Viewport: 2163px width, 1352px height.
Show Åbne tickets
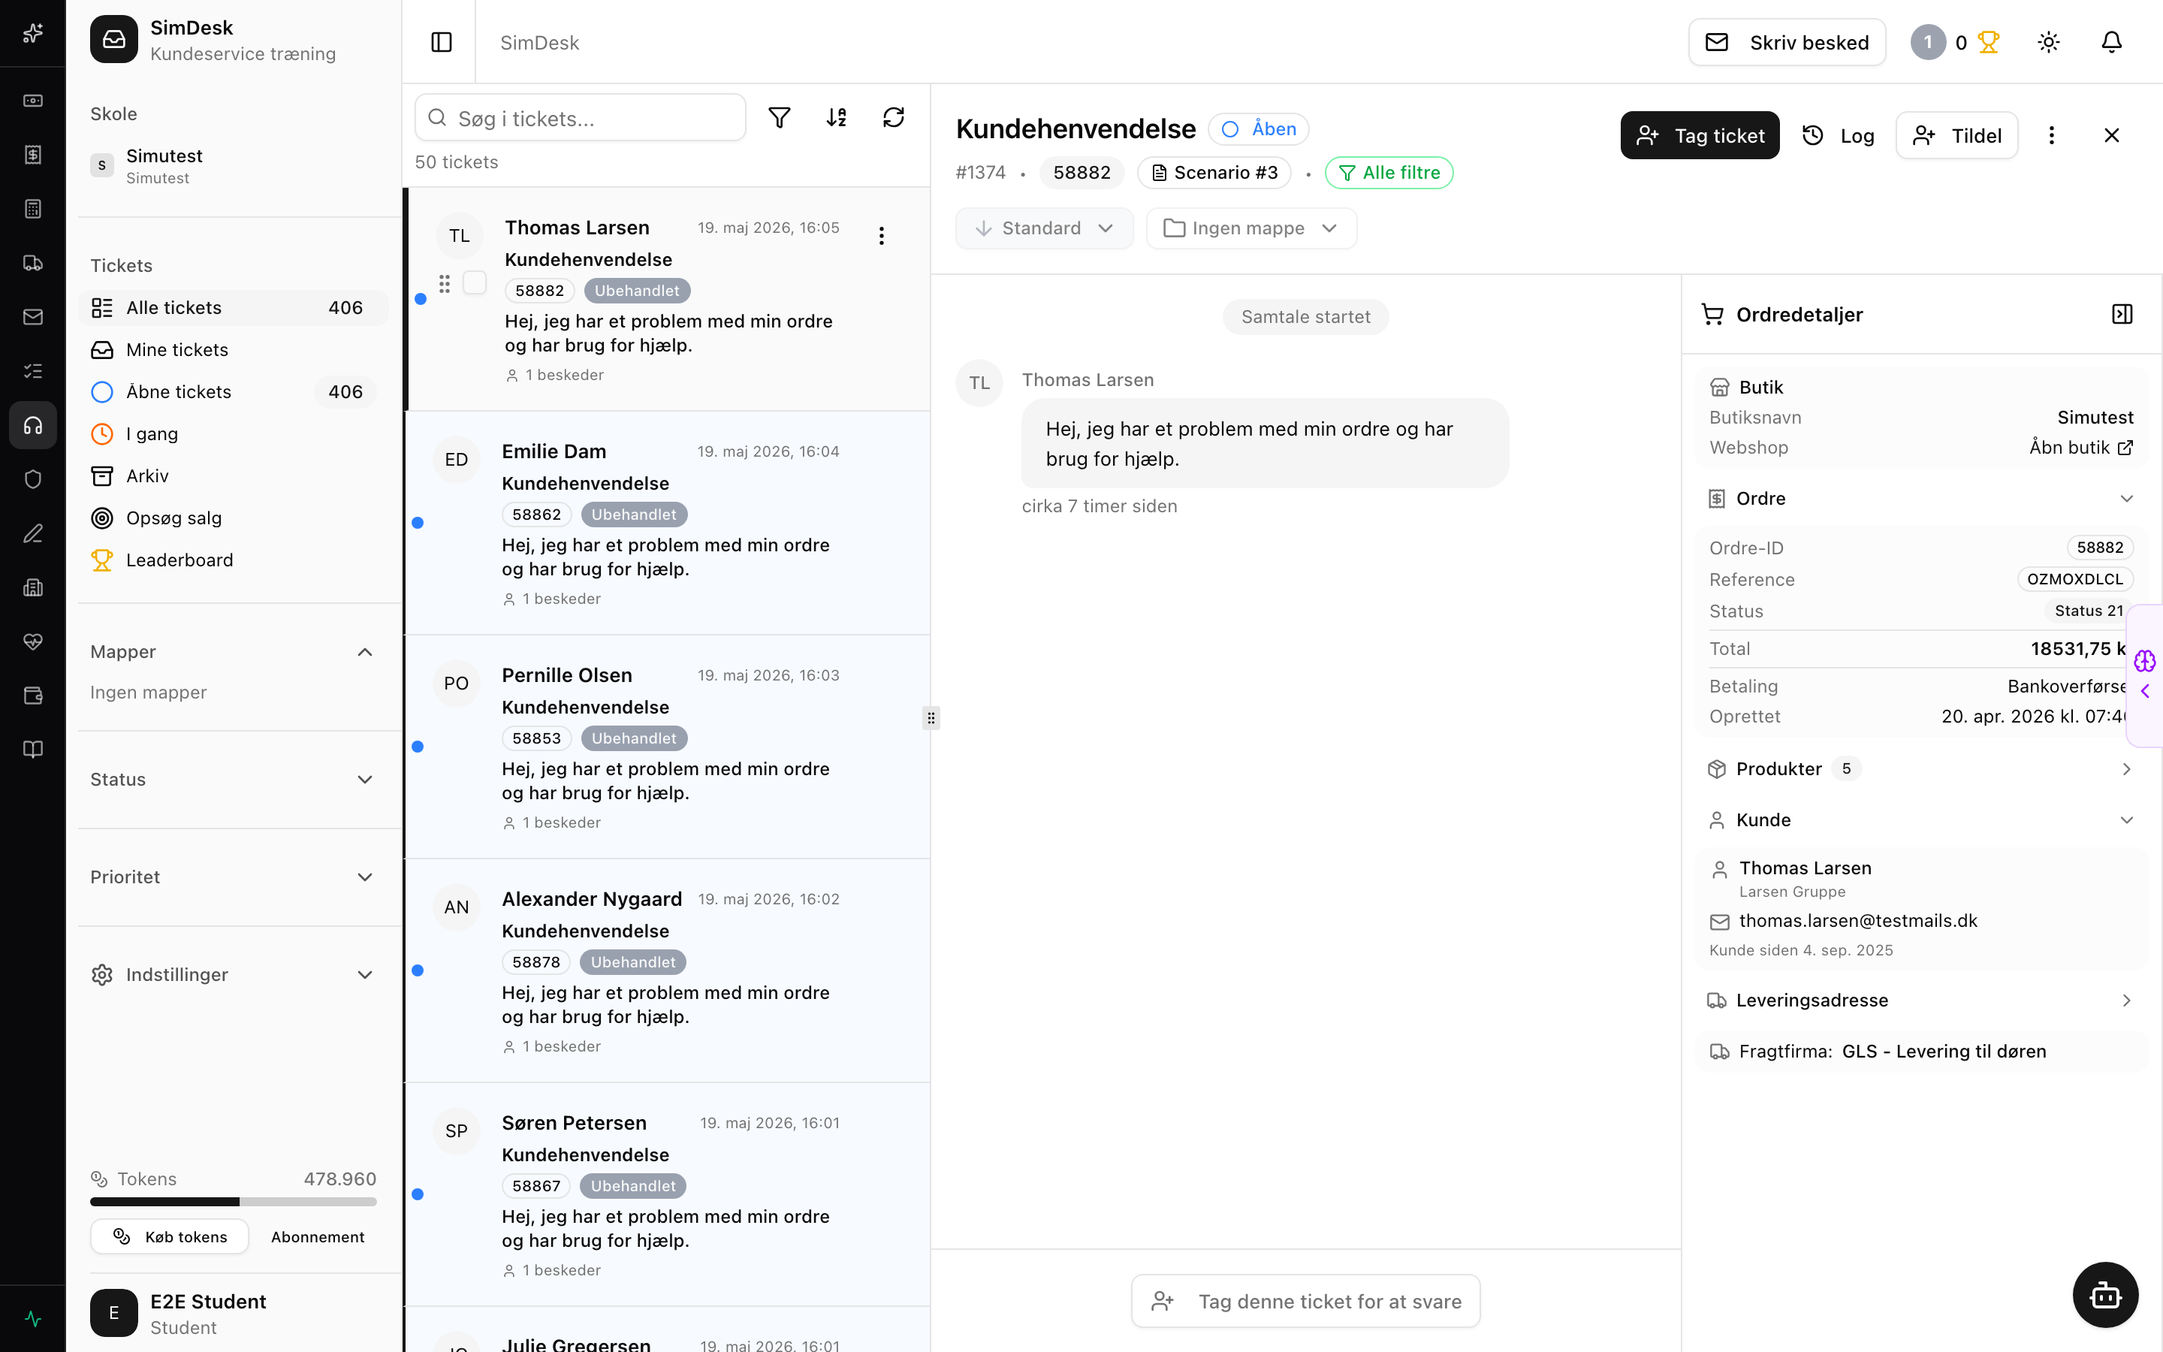[234, 391]
